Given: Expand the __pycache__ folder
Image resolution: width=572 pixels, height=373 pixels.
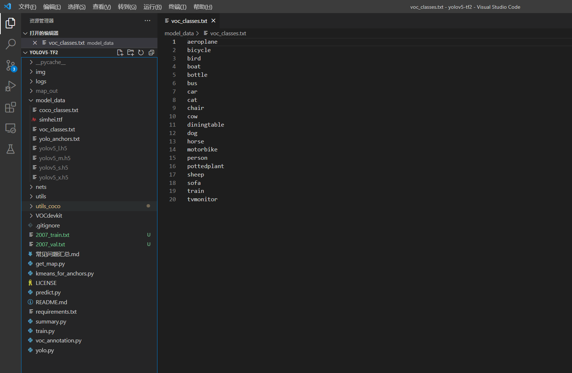Looking at the screenshot, I should pyautogui.click(x=31, y=62).
